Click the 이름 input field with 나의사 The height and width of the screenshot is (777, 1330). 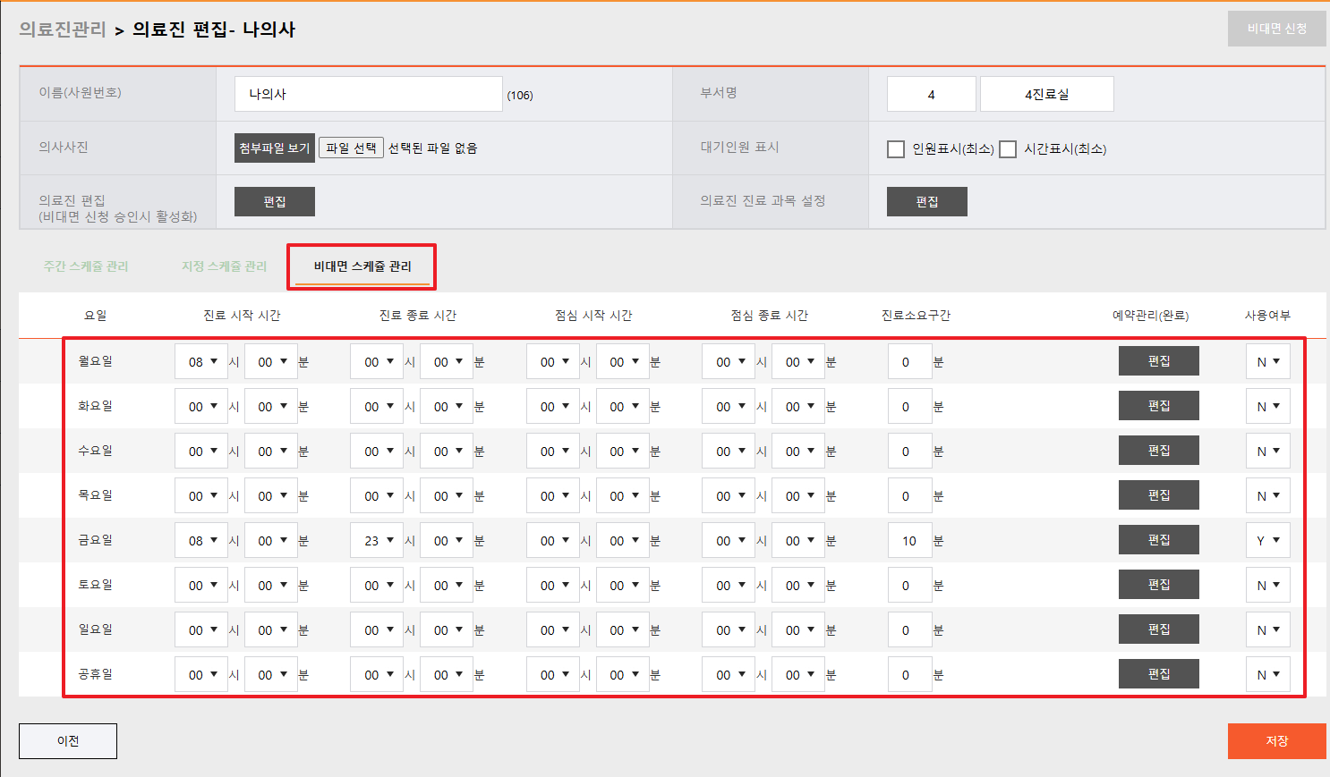click(368, 94)
